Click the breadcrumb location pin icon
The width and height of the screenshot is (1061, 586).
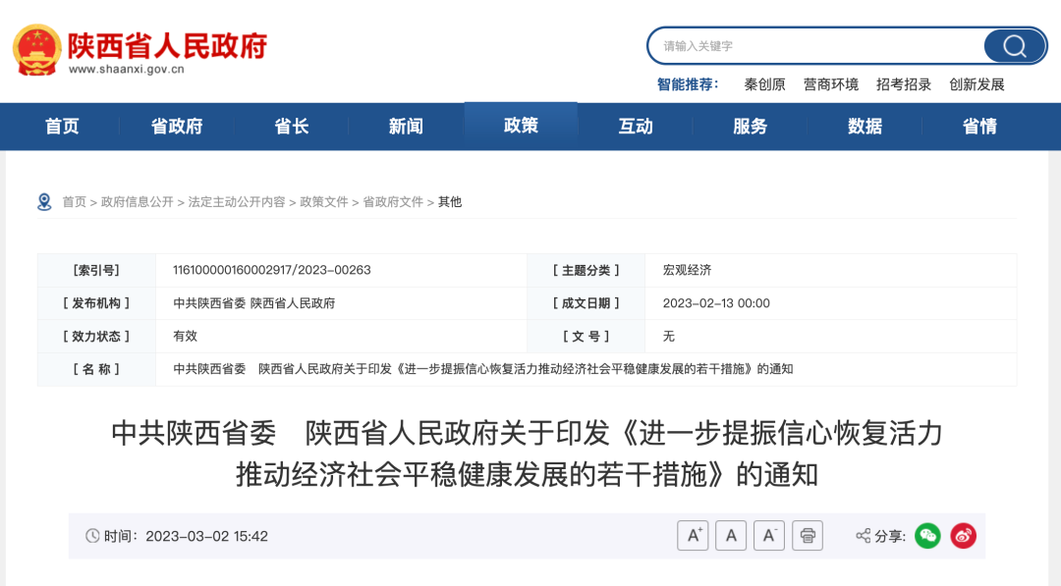[x=44, y=202]
